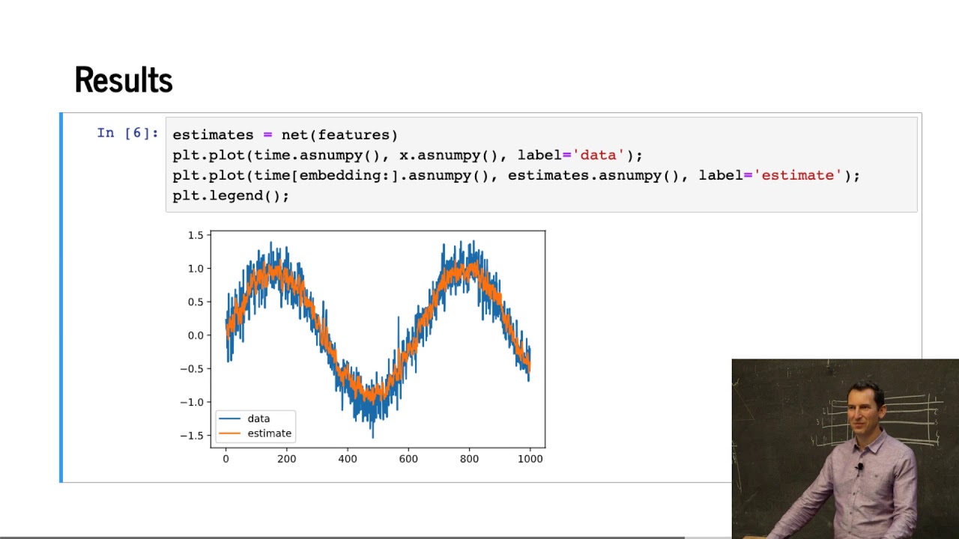Click the plt.plot line labeled 'data'
Screen dimensions: 959x539
(408, 155)
